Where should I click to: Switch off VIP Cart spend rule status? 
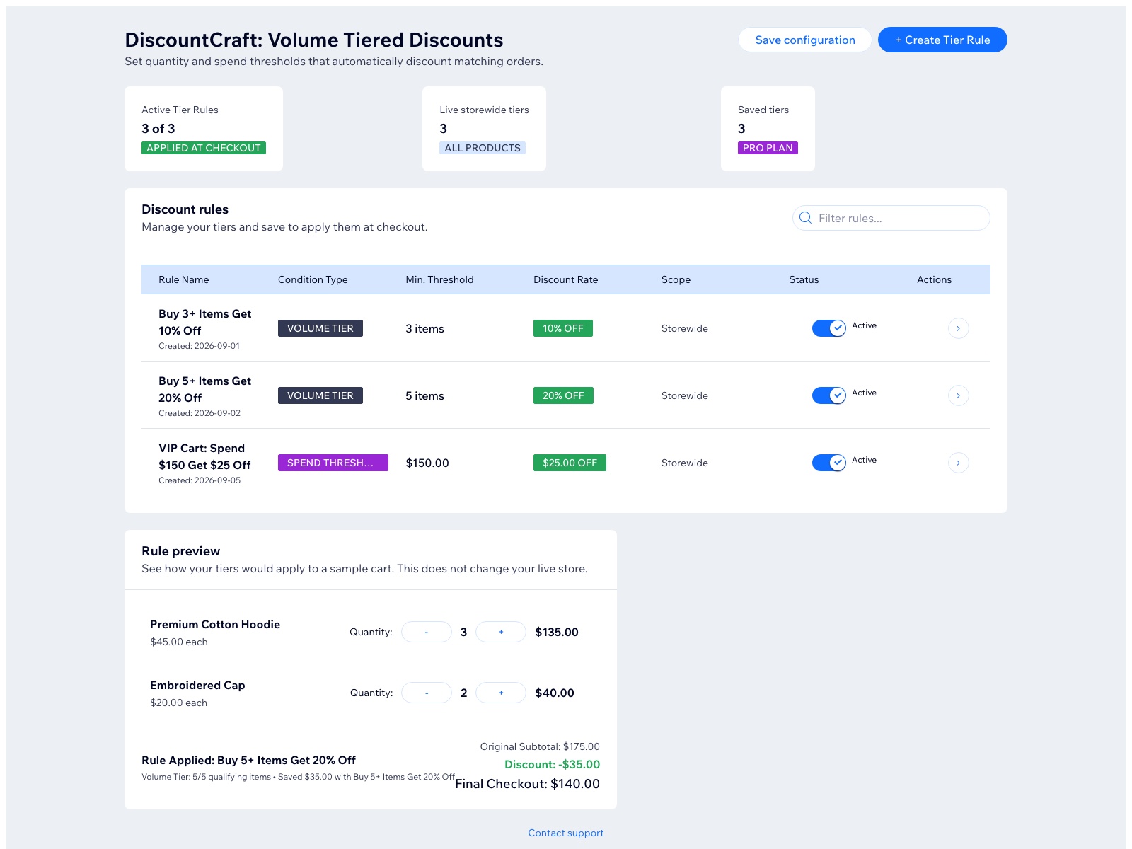coord(829,463)
